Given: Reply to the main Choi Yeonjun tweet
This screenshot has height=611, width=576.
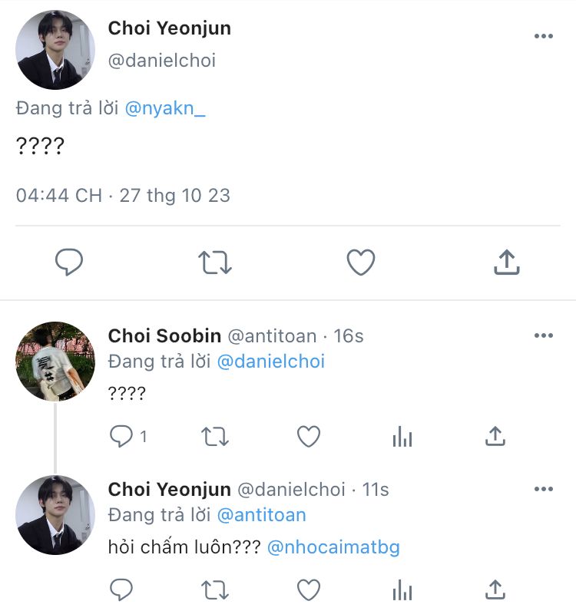Looking at the screenshot, I should coord(69,263).
